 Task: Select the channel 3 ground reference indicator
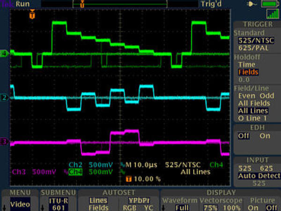pyautogui.click(x=4, y=142)
